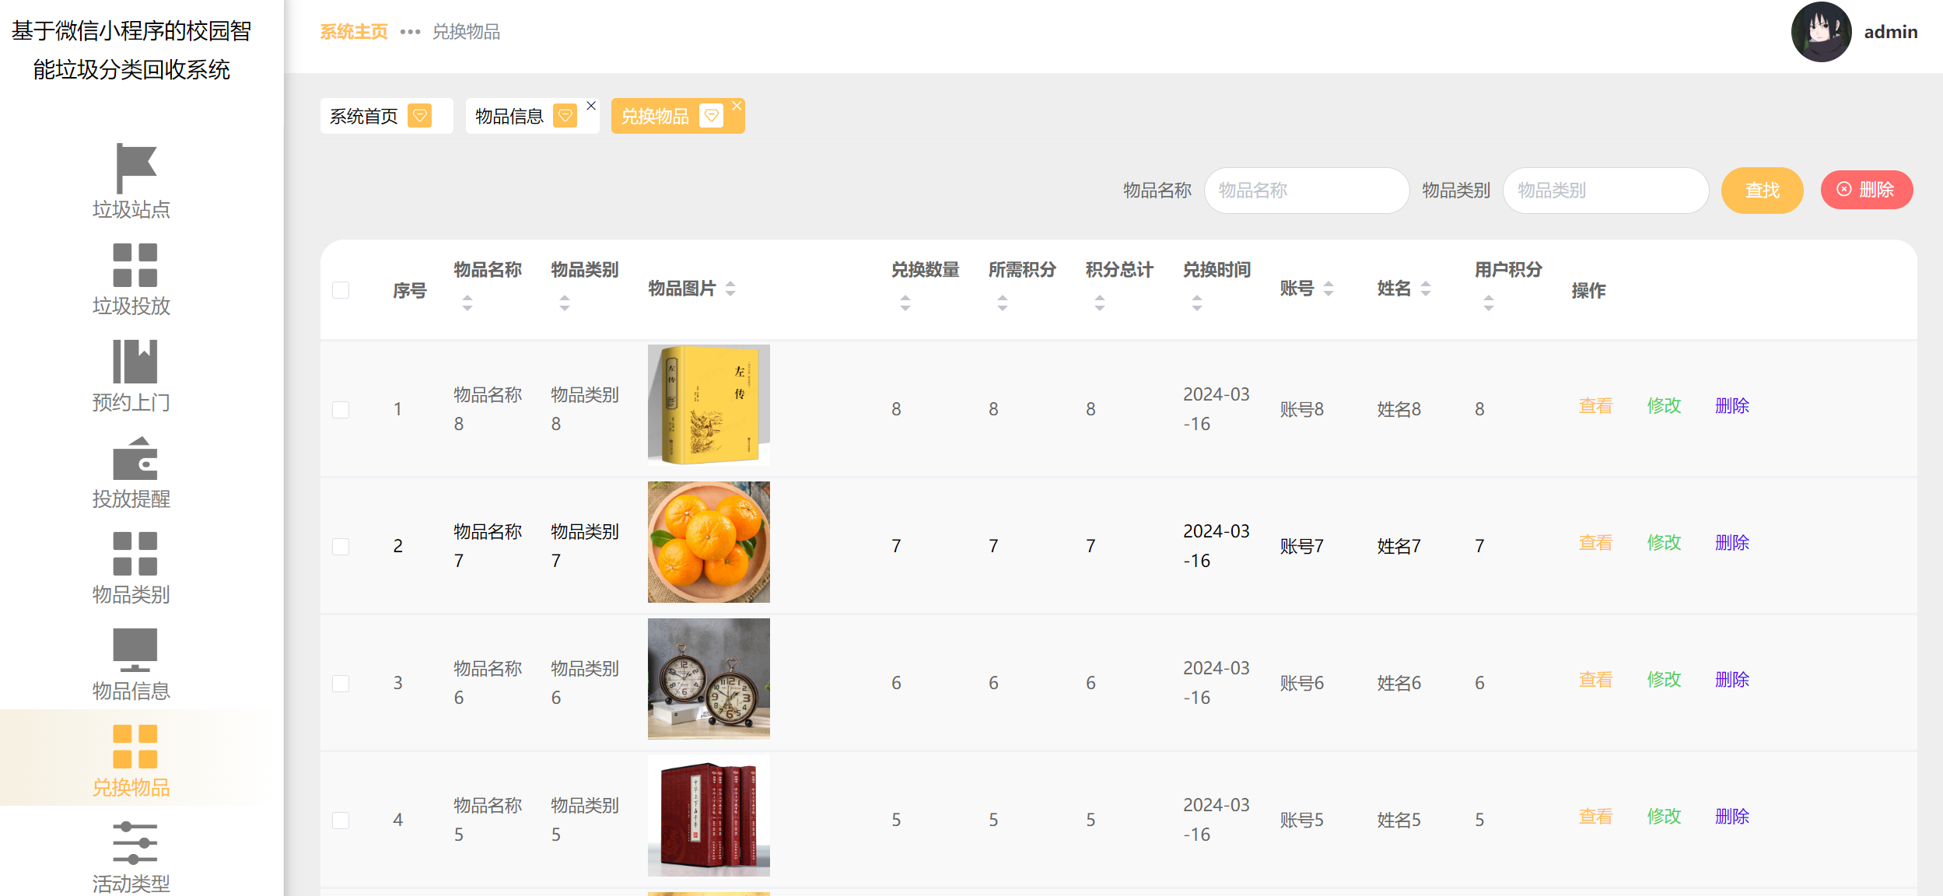
Task: Check the checkbox for row 1
Action: point(341,410)
